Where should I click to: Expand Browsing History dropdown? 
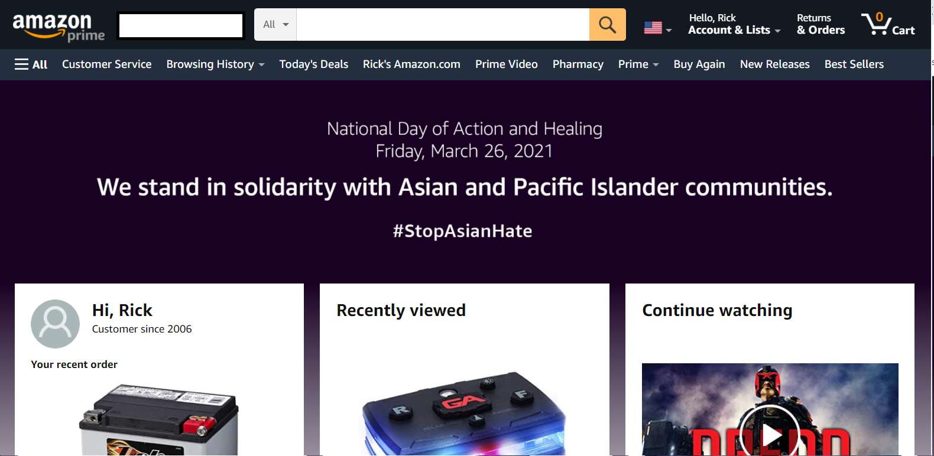(x=215, y=64)
